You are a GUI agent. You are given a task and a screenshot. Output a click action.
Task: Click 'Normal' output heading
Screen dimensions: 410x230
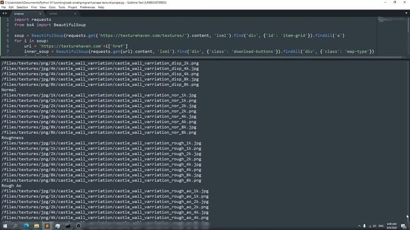pyautogui.click(x=8, y=89)
